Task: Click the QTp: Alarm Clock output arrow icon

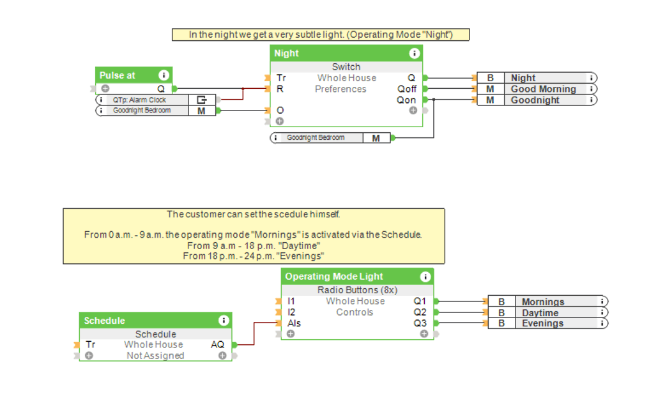Action: pos(202,100)
